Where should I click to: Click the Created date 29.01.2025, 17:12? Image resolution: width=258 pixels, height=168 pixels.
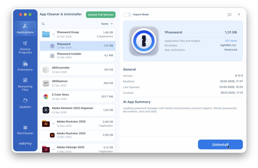[232, 93]
